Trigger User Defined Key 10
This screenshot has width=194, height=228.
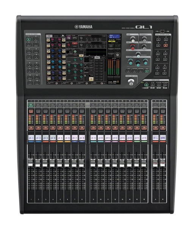click(164, 68)
